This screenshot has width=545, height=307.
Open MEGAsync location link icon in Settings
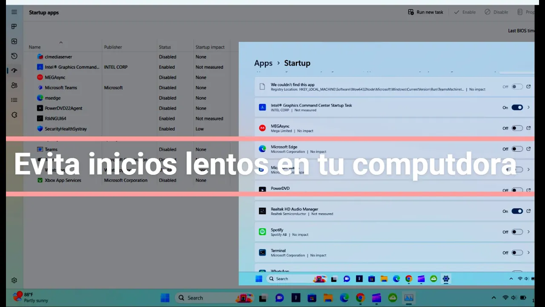pos(528,128)
